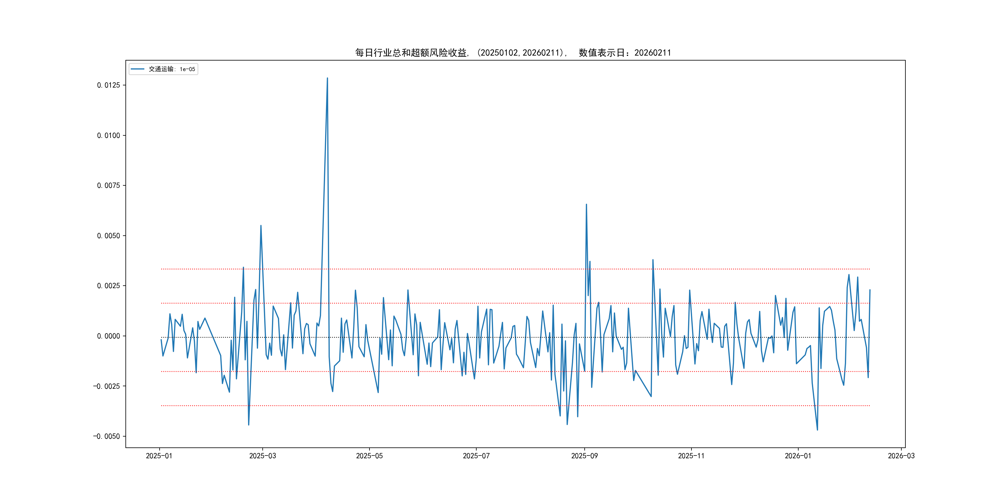Click the October 2025 spike peak

(653, 260)
